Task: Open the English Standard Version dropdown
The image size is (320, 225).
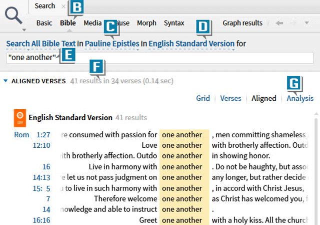Action: (x=191, y=44)
